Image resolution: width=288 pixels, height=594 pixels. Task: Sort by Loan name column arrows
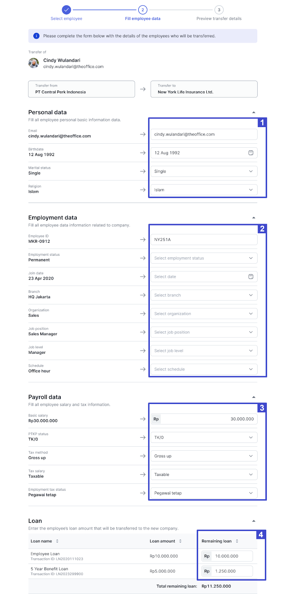[x=57, y=541]
